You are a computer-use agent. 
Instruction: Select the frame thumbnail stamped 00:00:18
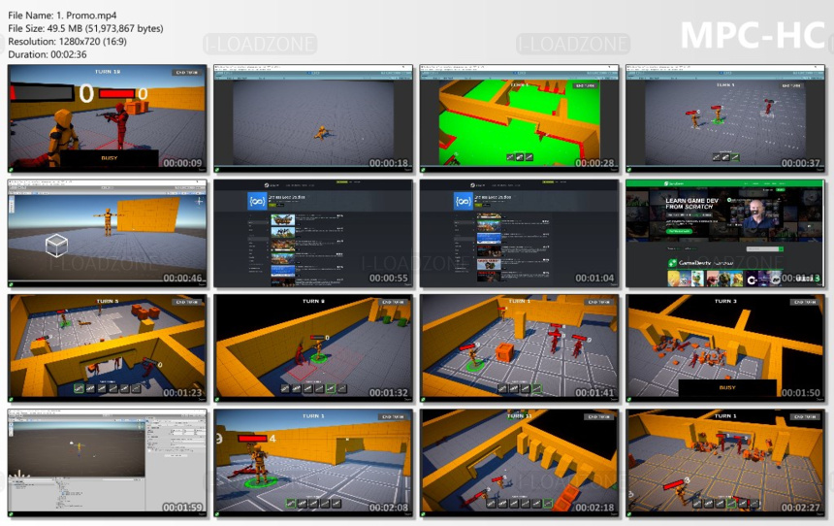click(x=313, y=118)
